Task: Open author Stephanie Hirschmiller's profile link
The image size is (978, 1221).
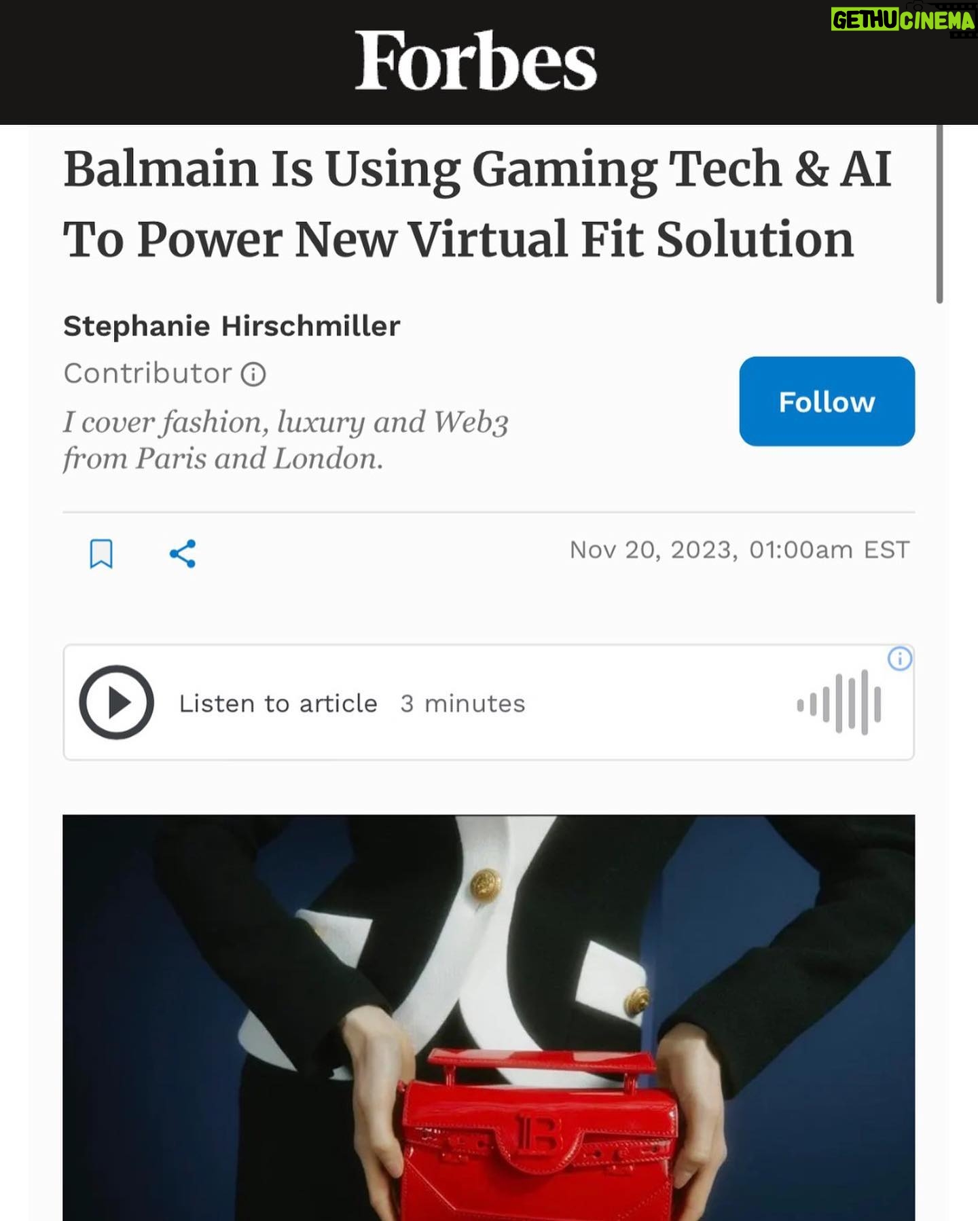Action: coord(232,326)
